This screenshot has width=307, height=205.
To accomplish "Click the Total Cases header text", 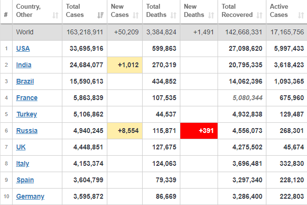I will tap(74, 11).
